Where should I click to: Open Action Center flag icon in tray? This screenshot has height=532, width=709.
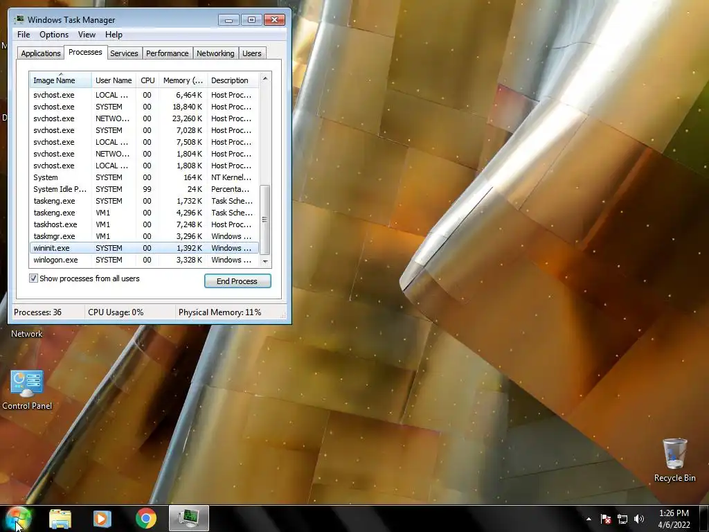pos(606,520)
